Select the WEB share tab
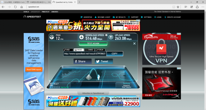Image resolution: width=206 pixels, height=110 pixels. 68,50
